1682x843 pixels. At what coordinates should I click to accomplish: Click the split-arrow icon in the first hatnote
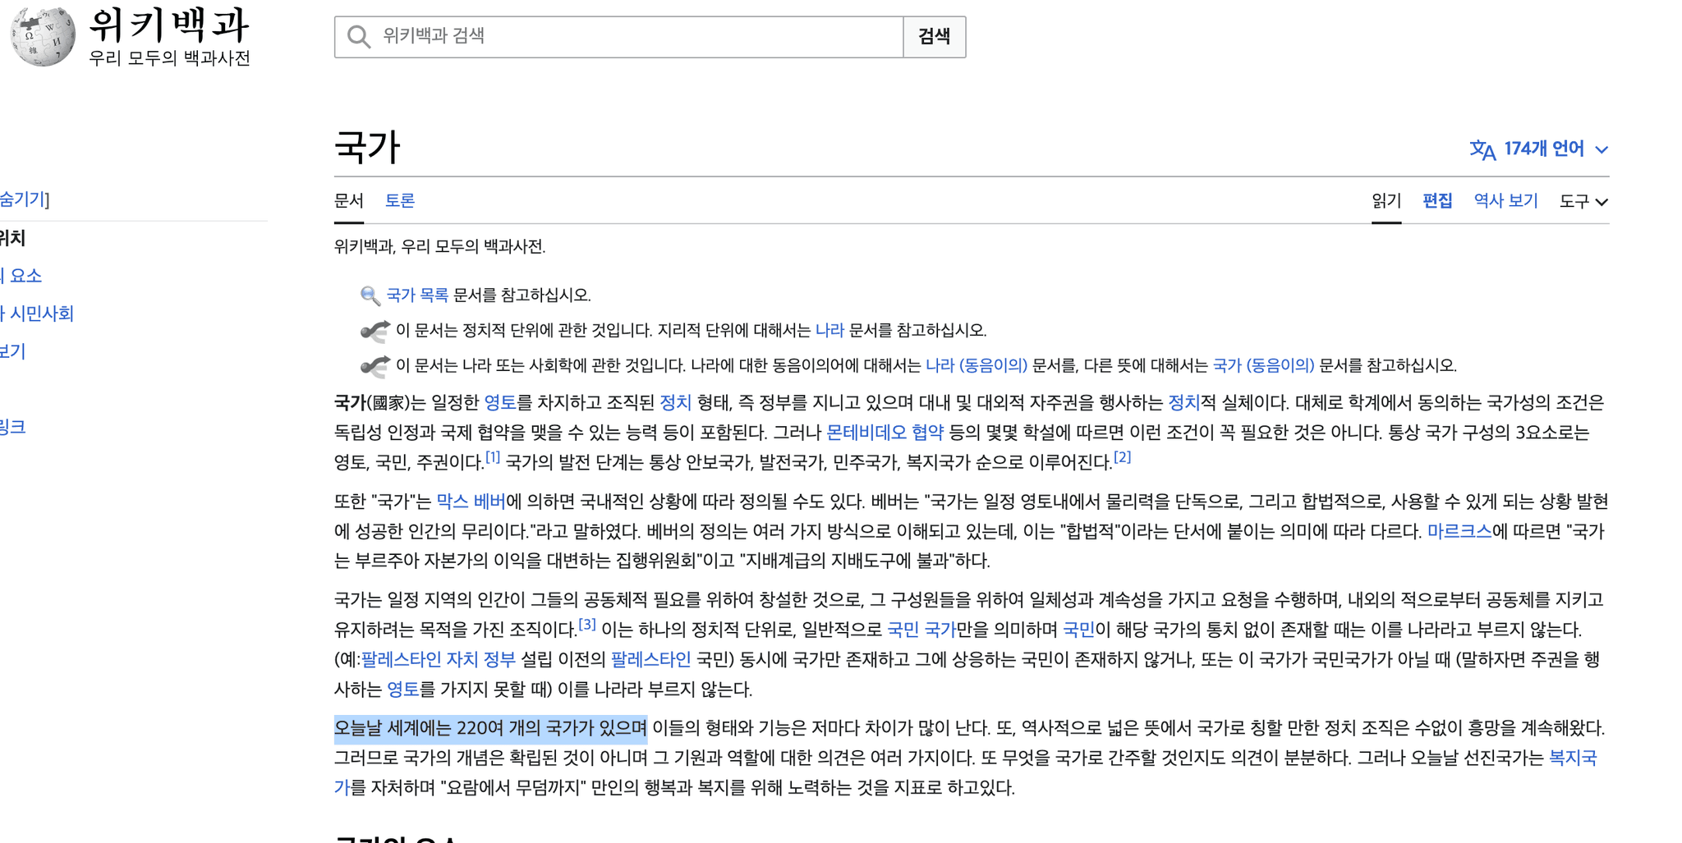pos(375,330)
